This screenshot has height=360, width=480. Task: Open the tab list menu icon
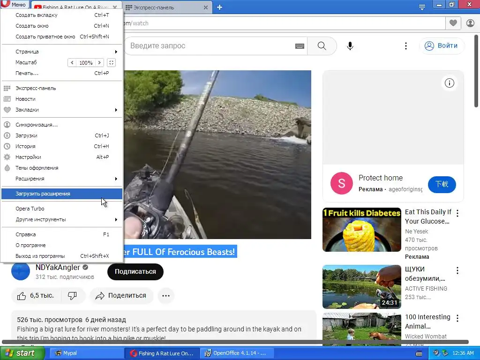[x=422, y=7]
